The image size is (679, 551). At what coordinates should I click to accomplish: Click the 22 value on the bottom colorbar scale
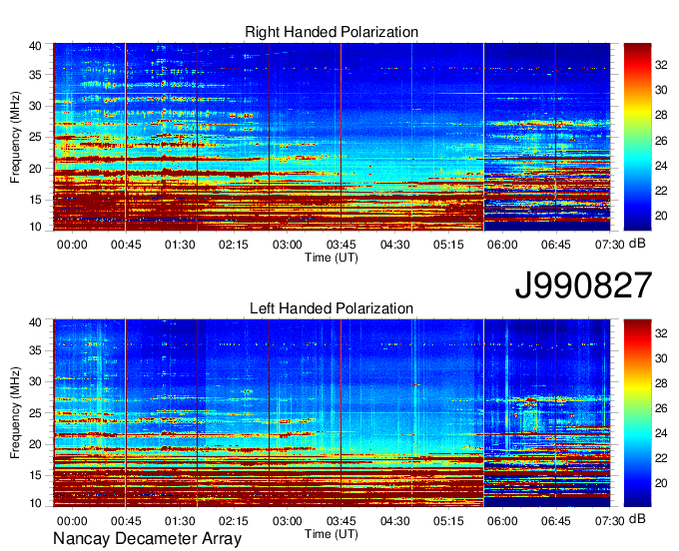click(661, 458)
